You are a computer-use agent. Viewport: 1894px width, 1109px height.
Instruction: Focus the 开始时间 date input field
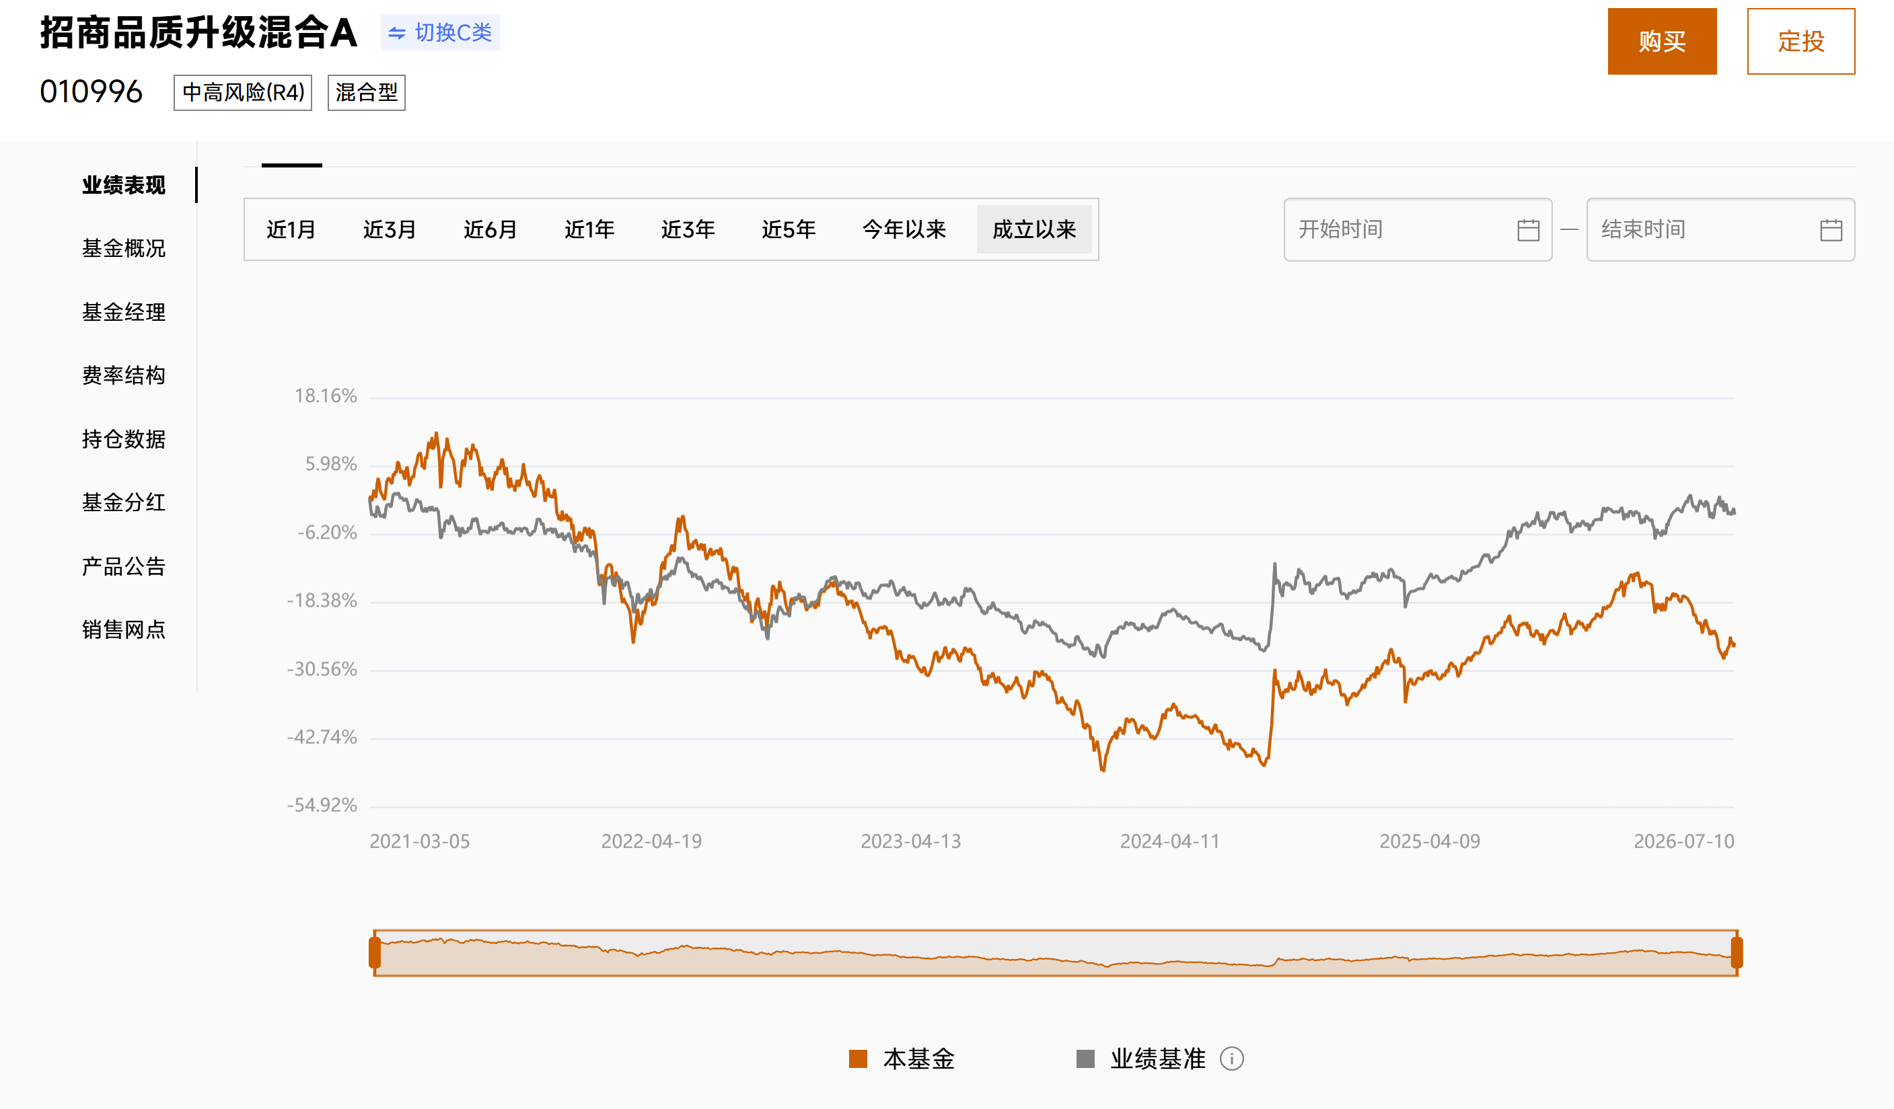point(1418,230)
